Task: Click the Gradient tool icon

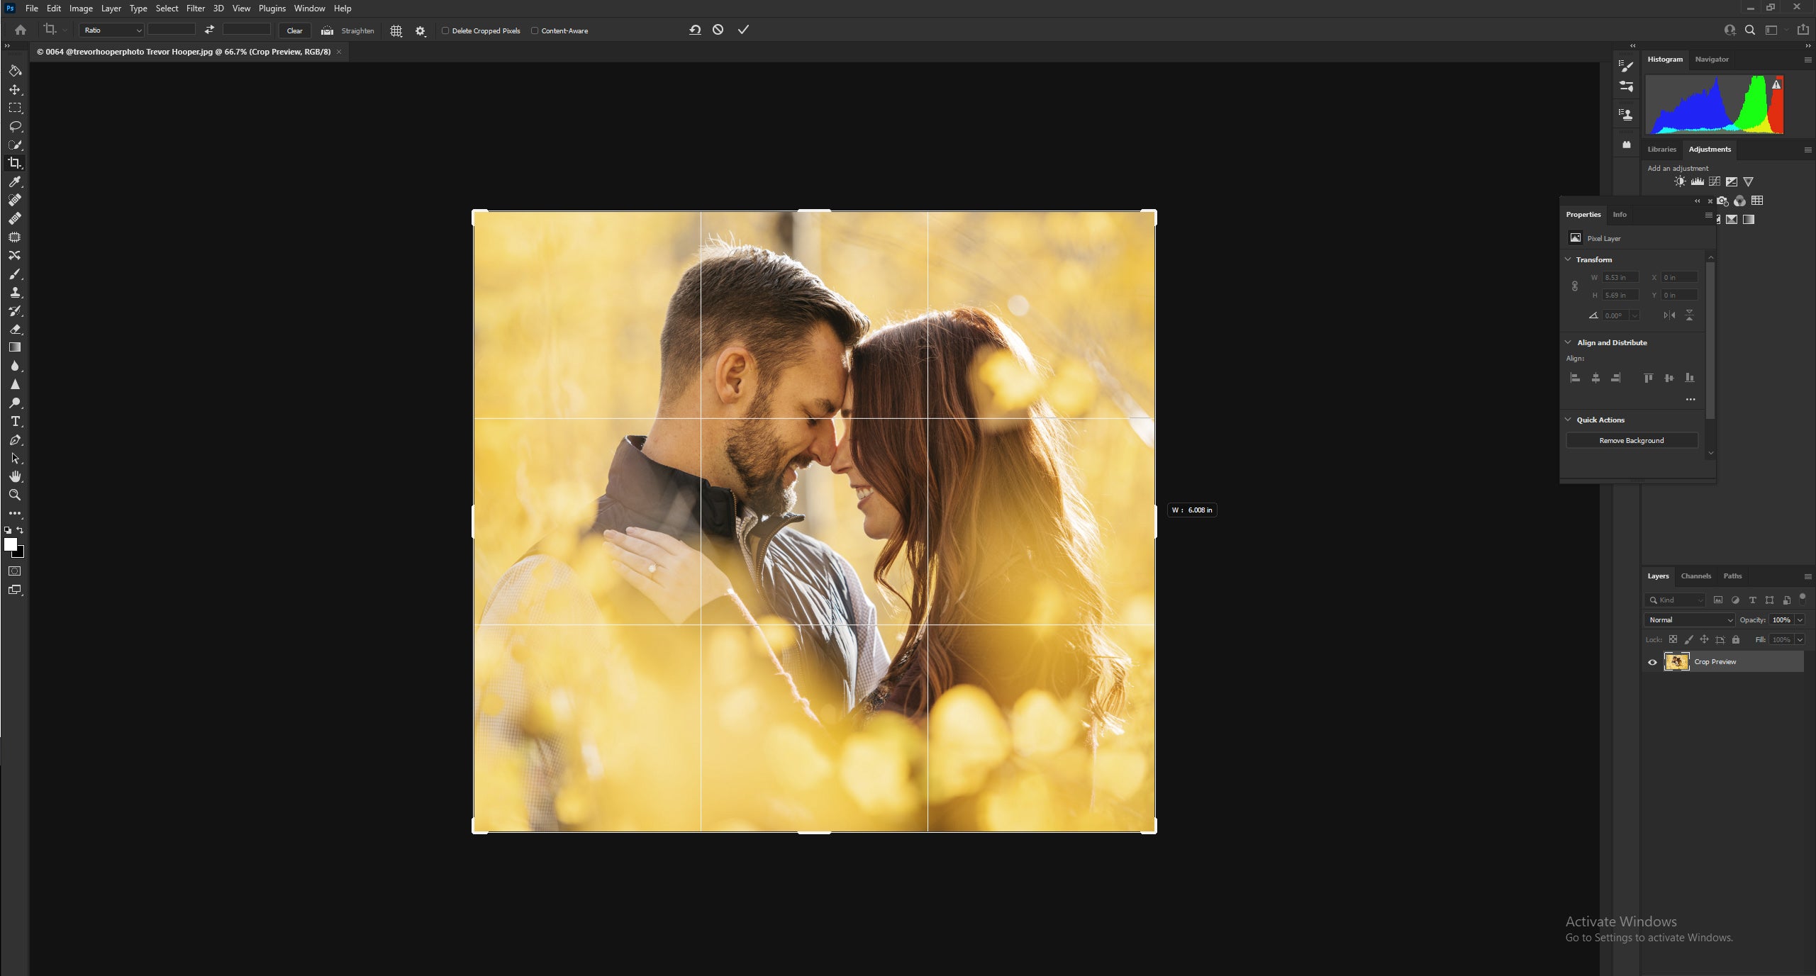Action: pos(16,347)
